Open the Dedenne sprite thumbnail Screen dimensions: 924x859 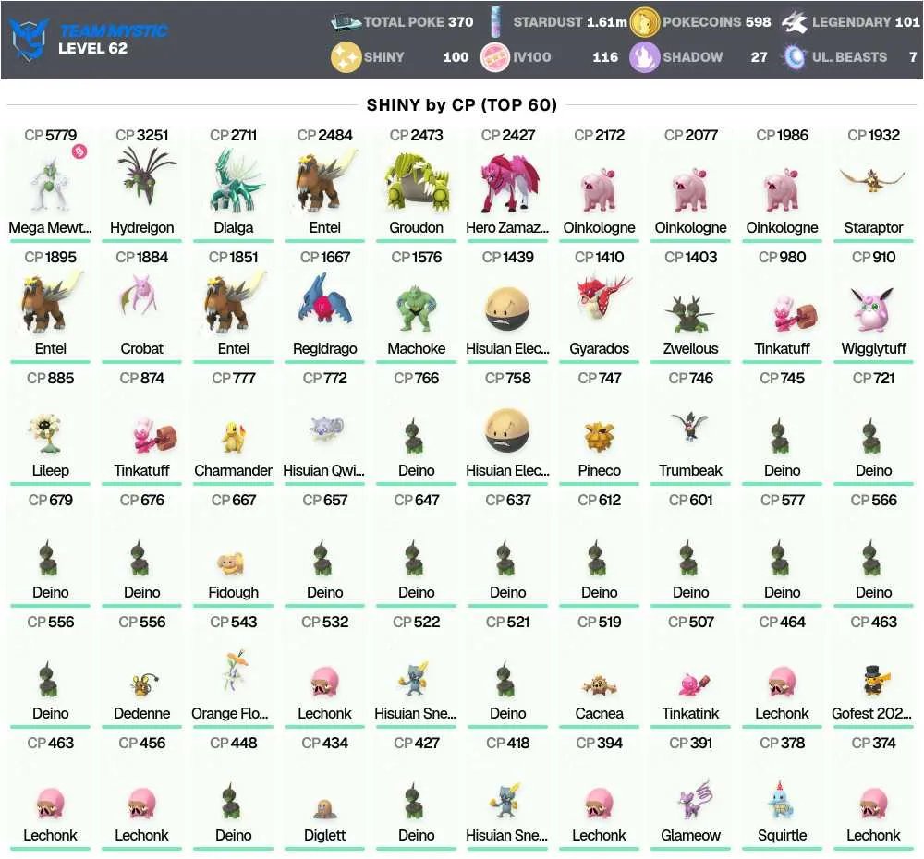(x=142, y=684)
